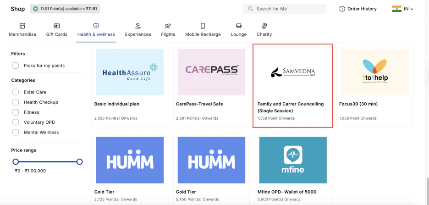The width and height of the screenshot is (429, 205).
Task: Click the India flag icon
Action: [x=397, y=9]
